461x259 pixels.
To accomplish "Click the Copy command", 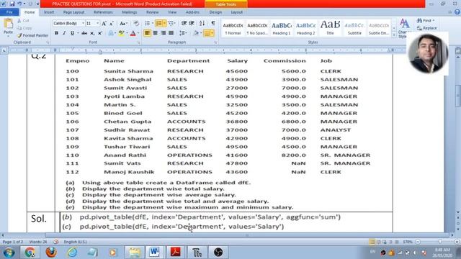I will click(24, 28).
